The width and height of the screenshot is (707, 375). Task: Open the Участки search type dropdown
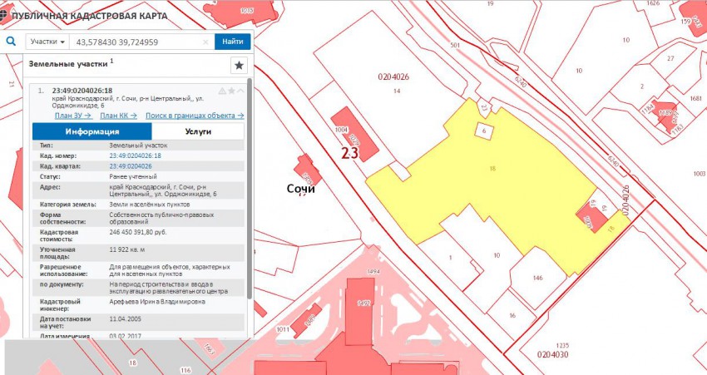[x=47, y=42]
